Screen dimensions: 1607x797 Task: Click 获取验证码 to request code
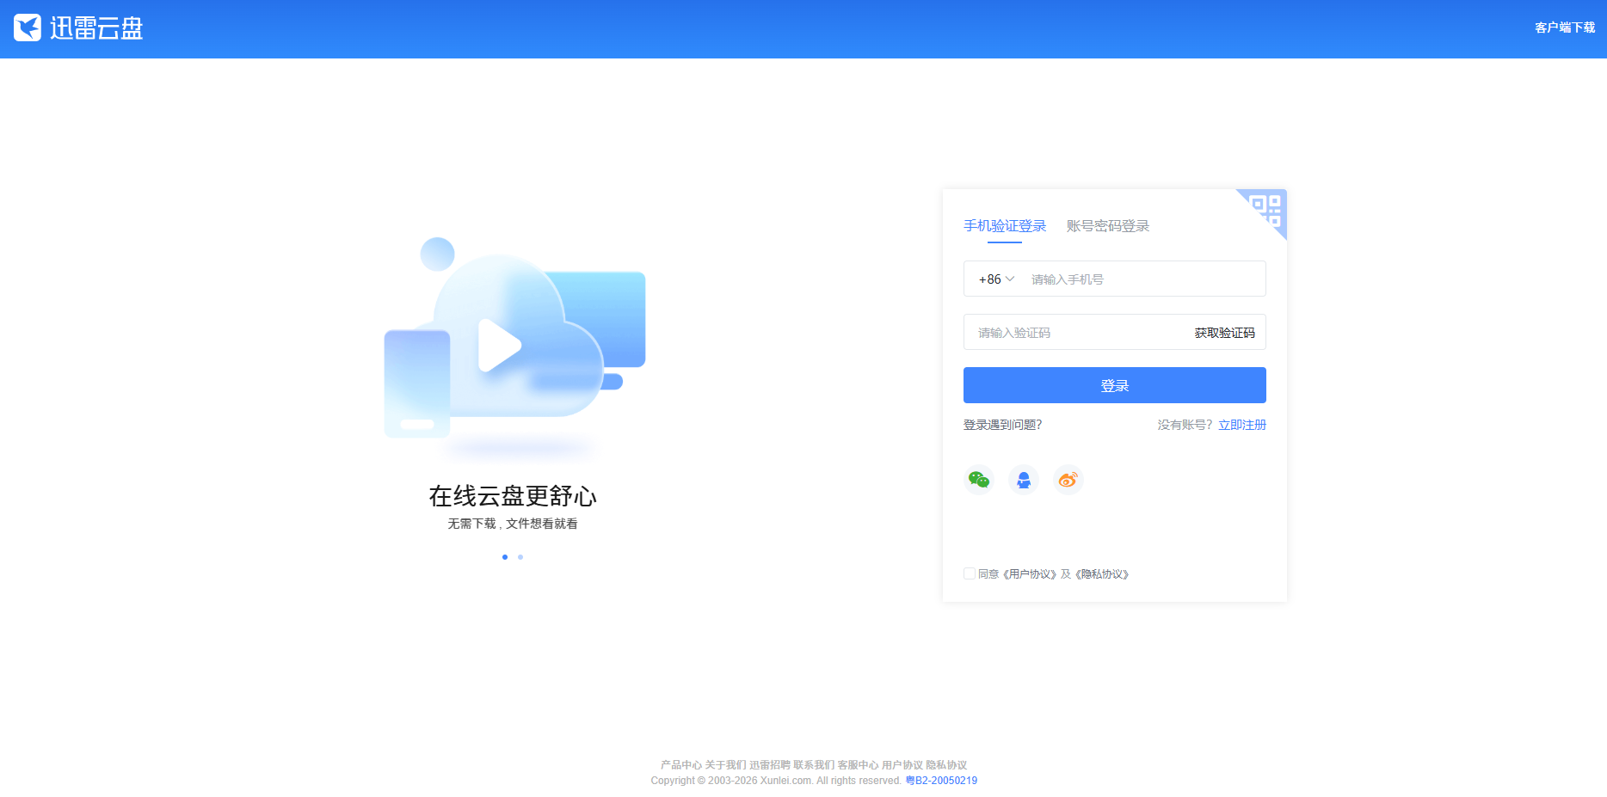tap(1224, 333)
